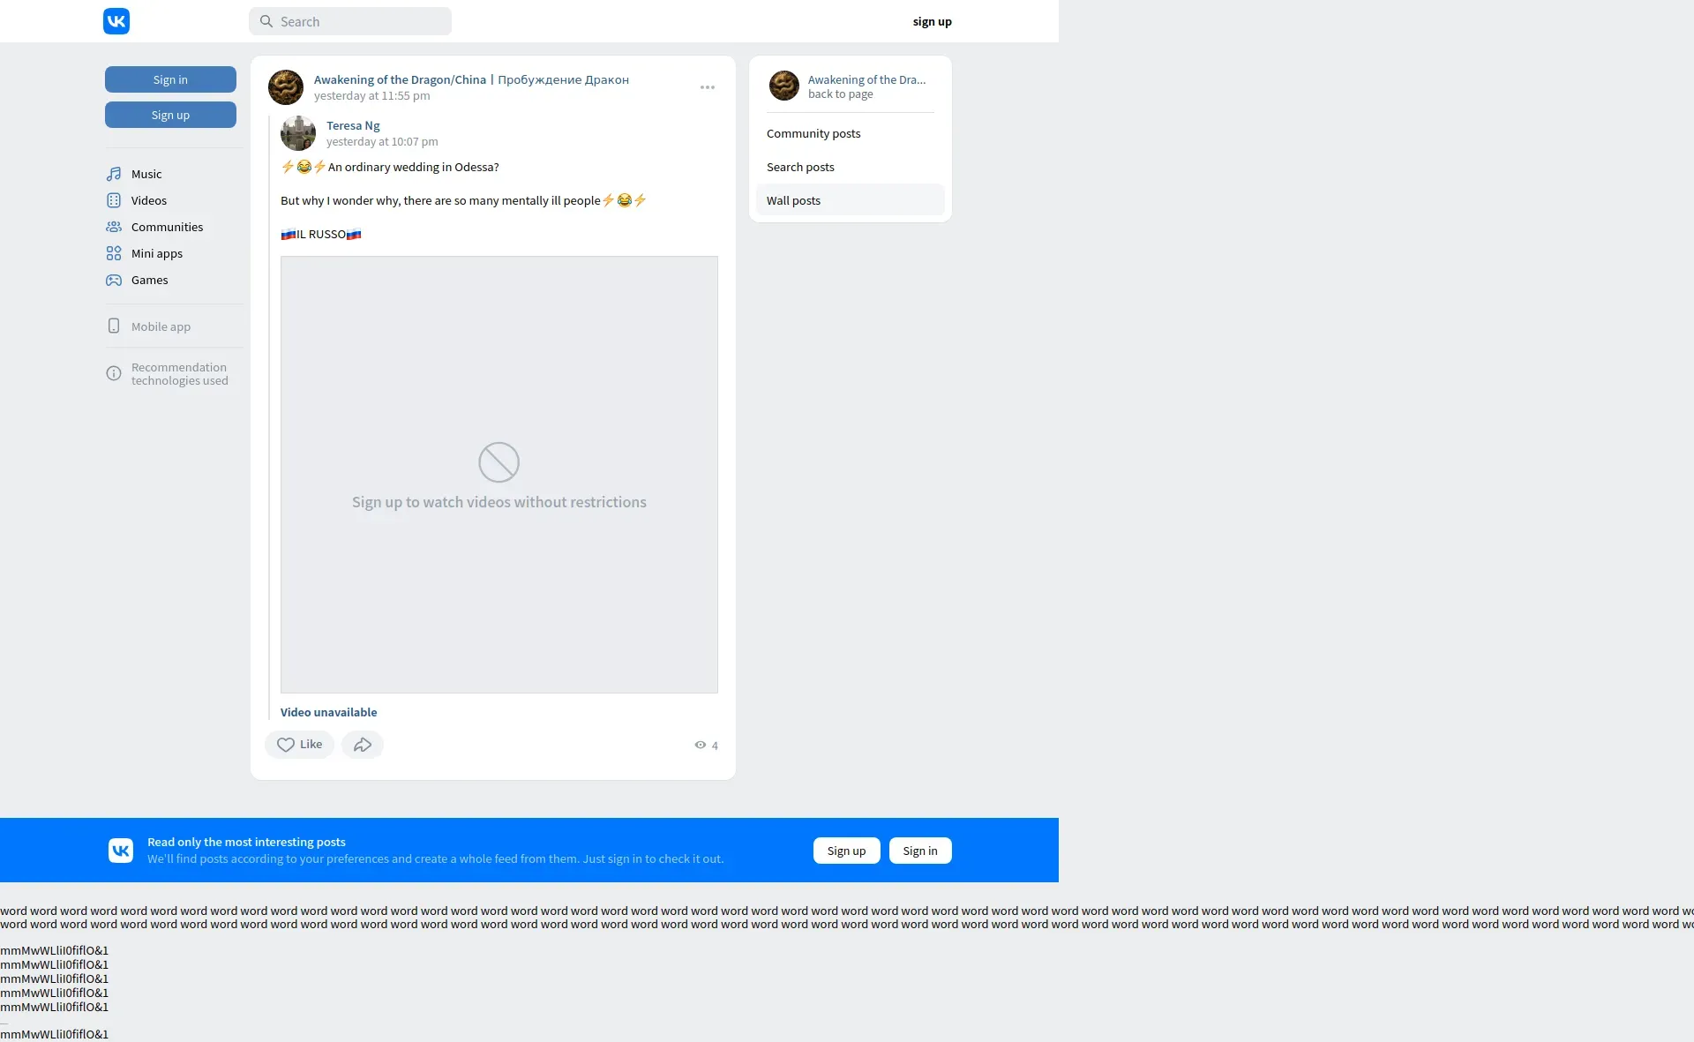This screenshot has width=1694, height=1042.
Task: Select Search posts in right panel
Action: [799, 167]
